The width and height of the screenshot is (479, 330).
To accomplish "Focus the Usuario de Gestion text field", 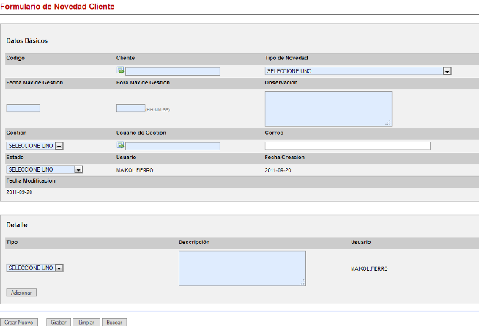I will pos(173,146).
